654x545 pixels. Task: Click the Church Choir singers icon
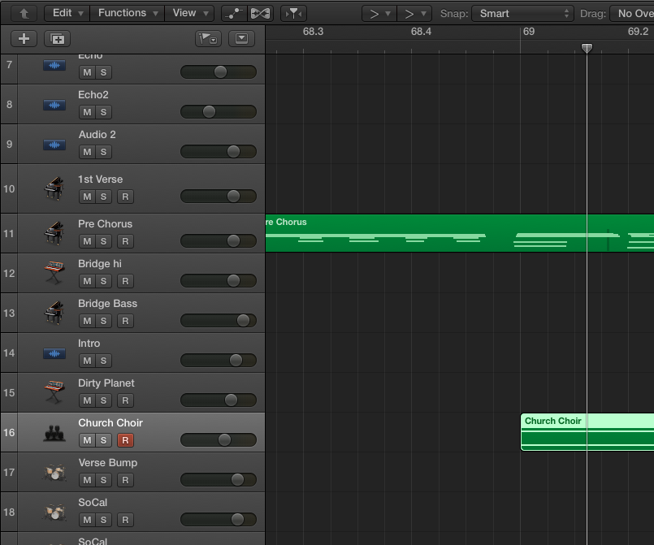(54, 433)
